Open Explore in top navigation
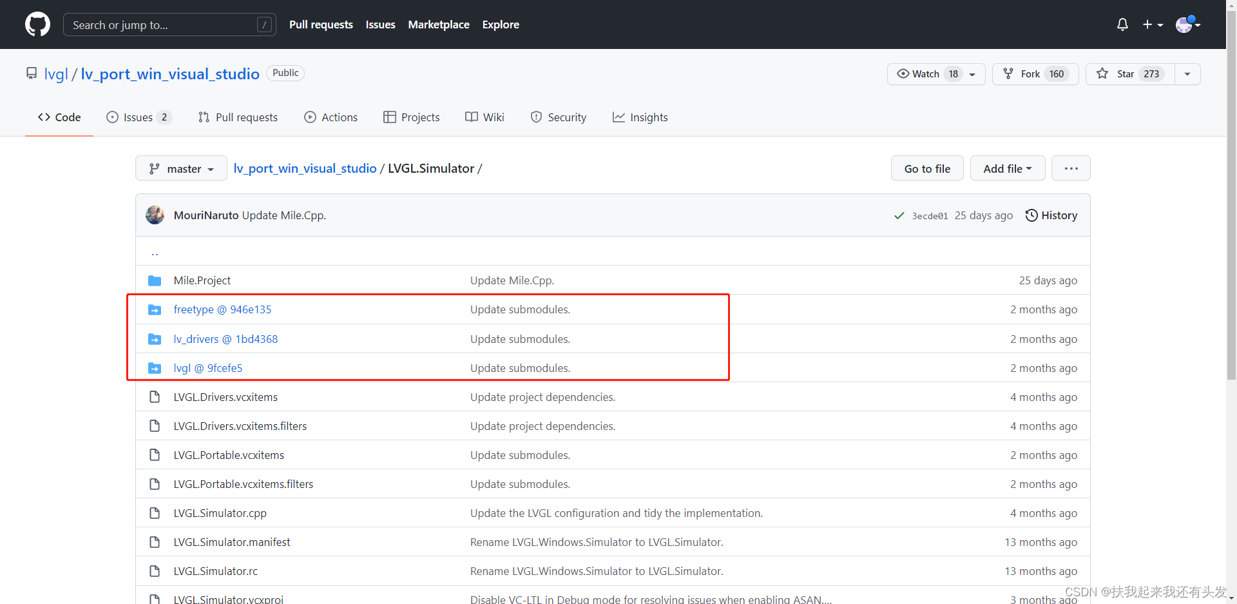This screenshot has width=1237, height=604. [x=501, y=24]
